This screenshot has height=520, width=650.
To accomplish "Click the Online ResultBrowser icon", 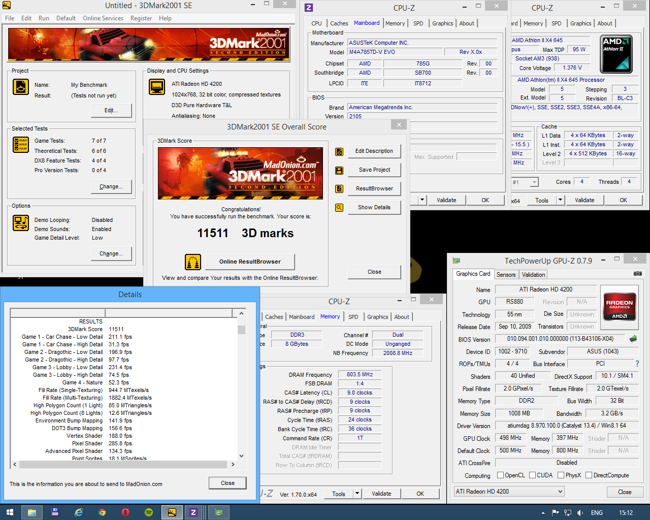I will [x=193, y=262].
